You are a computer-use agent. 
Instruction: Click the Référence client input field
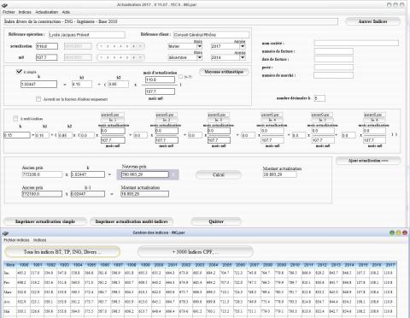(x=211, y=35)
